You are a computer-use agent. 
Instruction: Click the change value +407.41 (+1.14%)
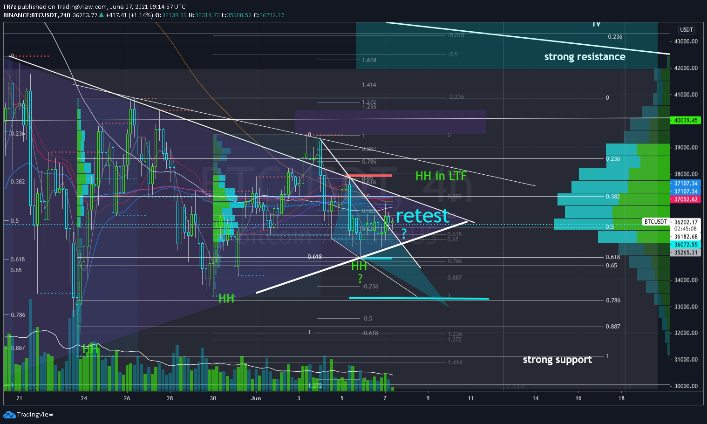click(x=129, y=15)
